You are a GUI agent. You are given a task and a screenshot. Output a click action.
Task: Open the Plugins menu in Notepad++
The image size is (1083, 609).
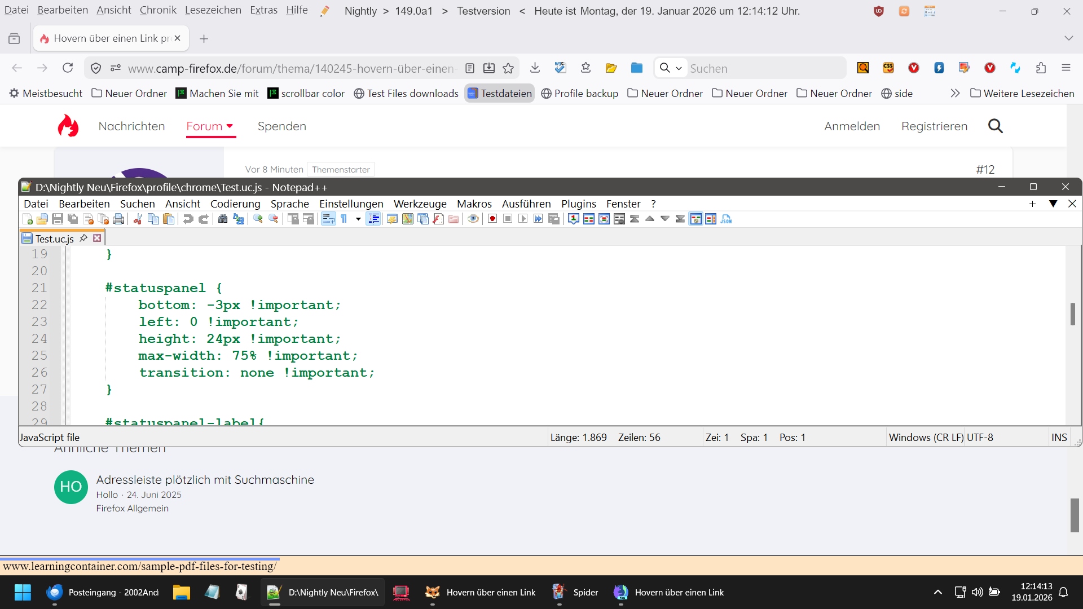point(578,204)
